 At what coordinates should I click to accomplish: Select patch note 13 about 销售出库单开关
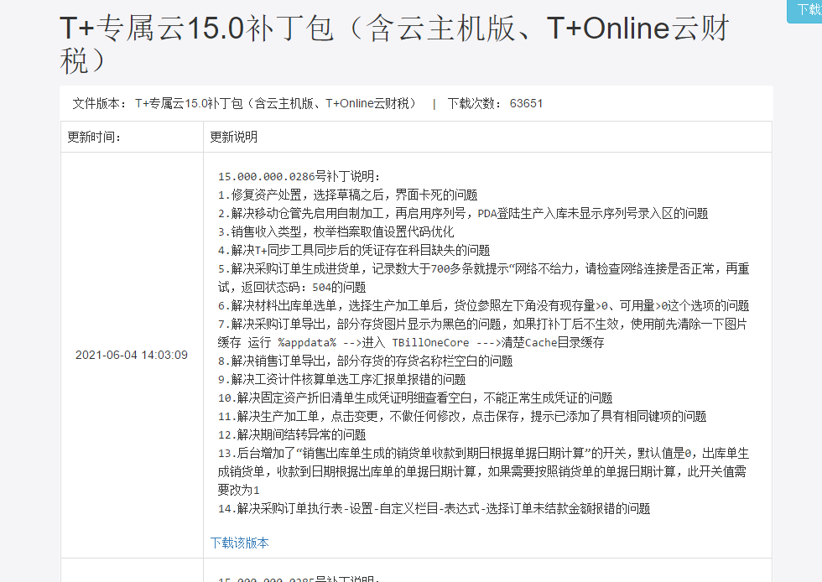tap(483, 472)
